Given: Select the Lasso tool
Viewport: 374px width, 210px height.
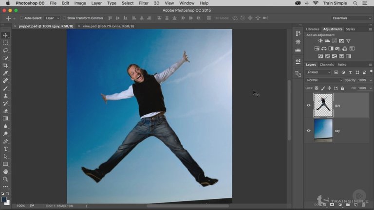Looking at the screenshot, I should [x=6, y=51].
